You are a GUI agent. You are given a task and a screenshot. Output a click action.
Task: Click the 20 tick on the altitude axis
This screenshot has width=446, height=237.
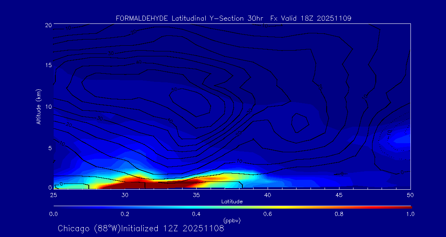(x=48, y=25)
